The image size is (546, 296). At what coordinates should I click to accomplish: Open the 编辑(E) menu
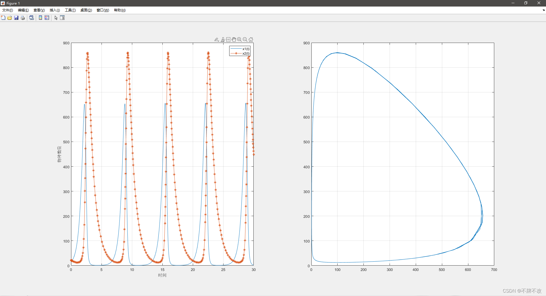coord(23,10)
